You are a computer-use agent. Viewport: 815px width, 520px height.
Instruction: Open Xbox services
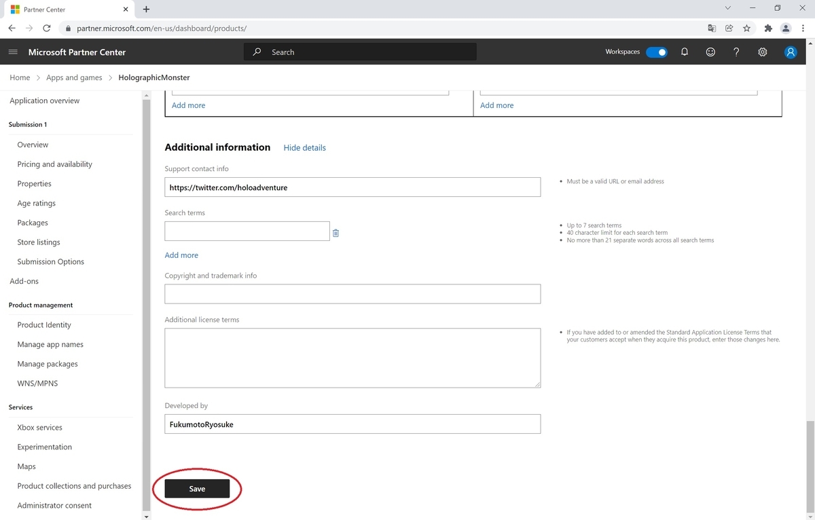coord(39,428)
